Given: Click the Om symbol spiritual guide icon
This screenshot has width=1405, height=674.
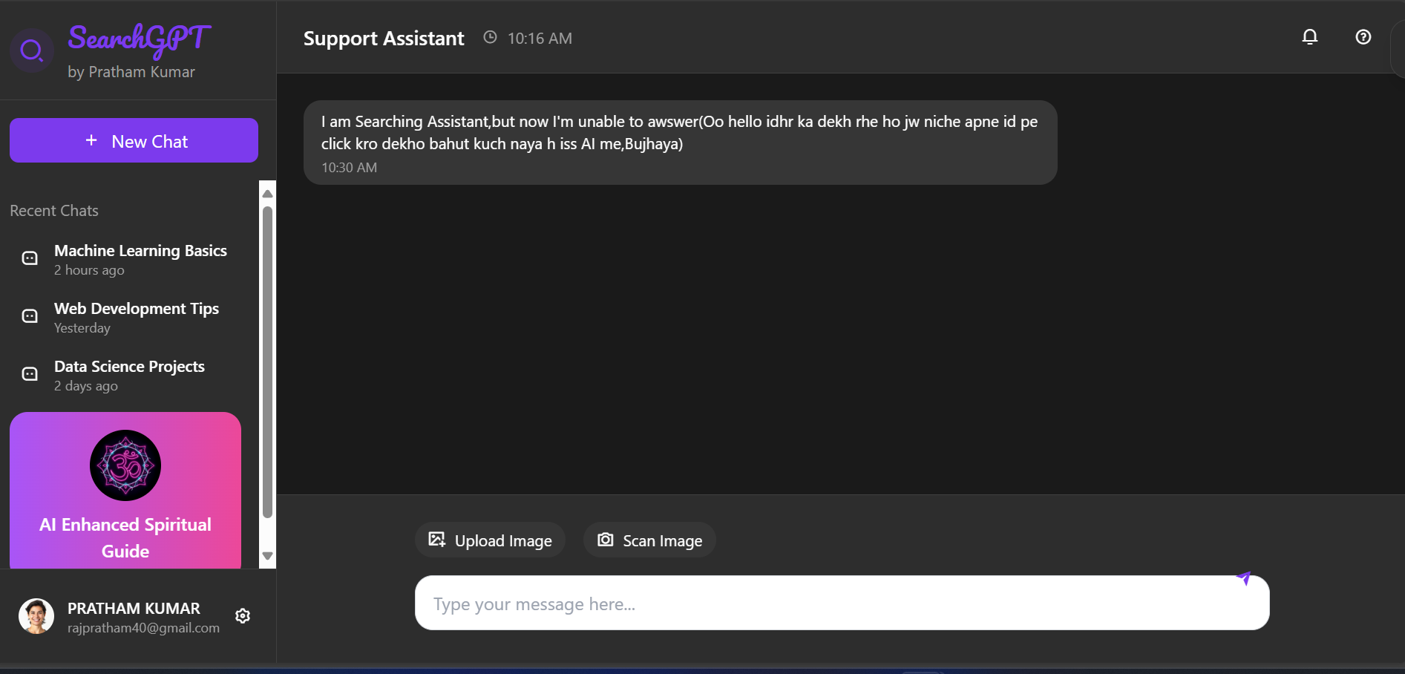Looking at the screenshot, I should pos(125,465).
